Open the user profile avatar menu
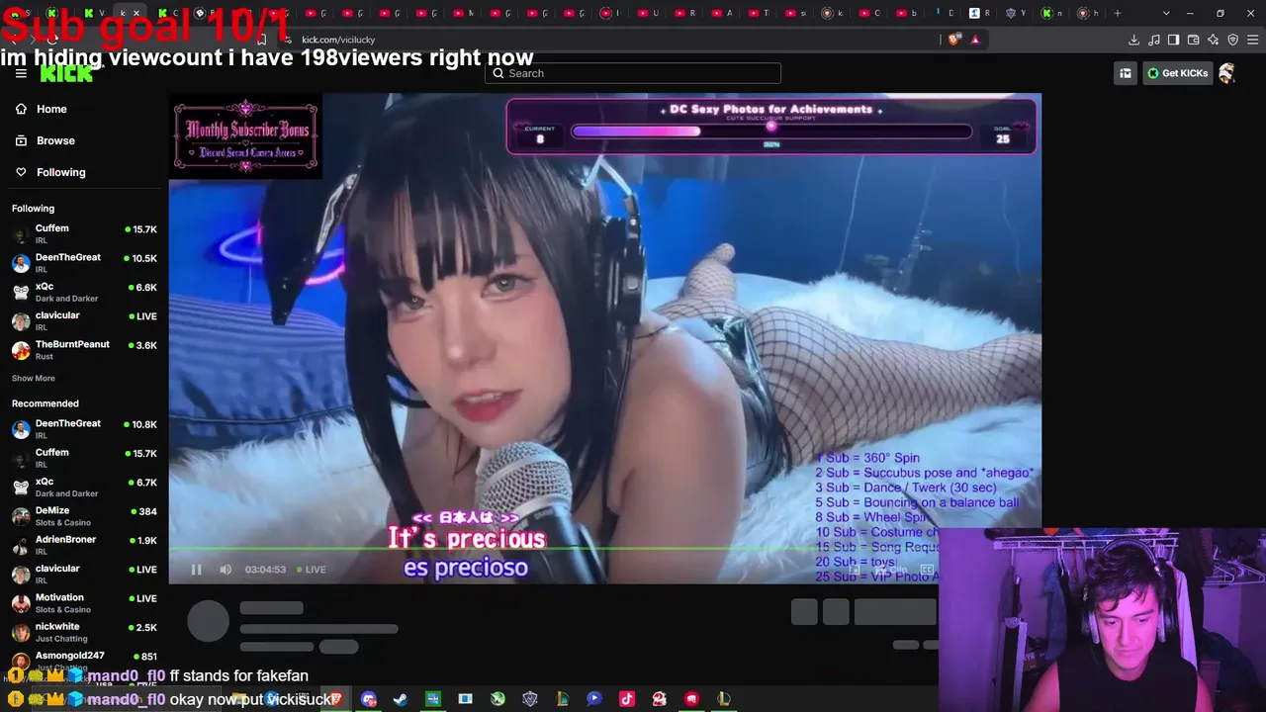This screenshot has height=712, width=1266. [1227, 73]
